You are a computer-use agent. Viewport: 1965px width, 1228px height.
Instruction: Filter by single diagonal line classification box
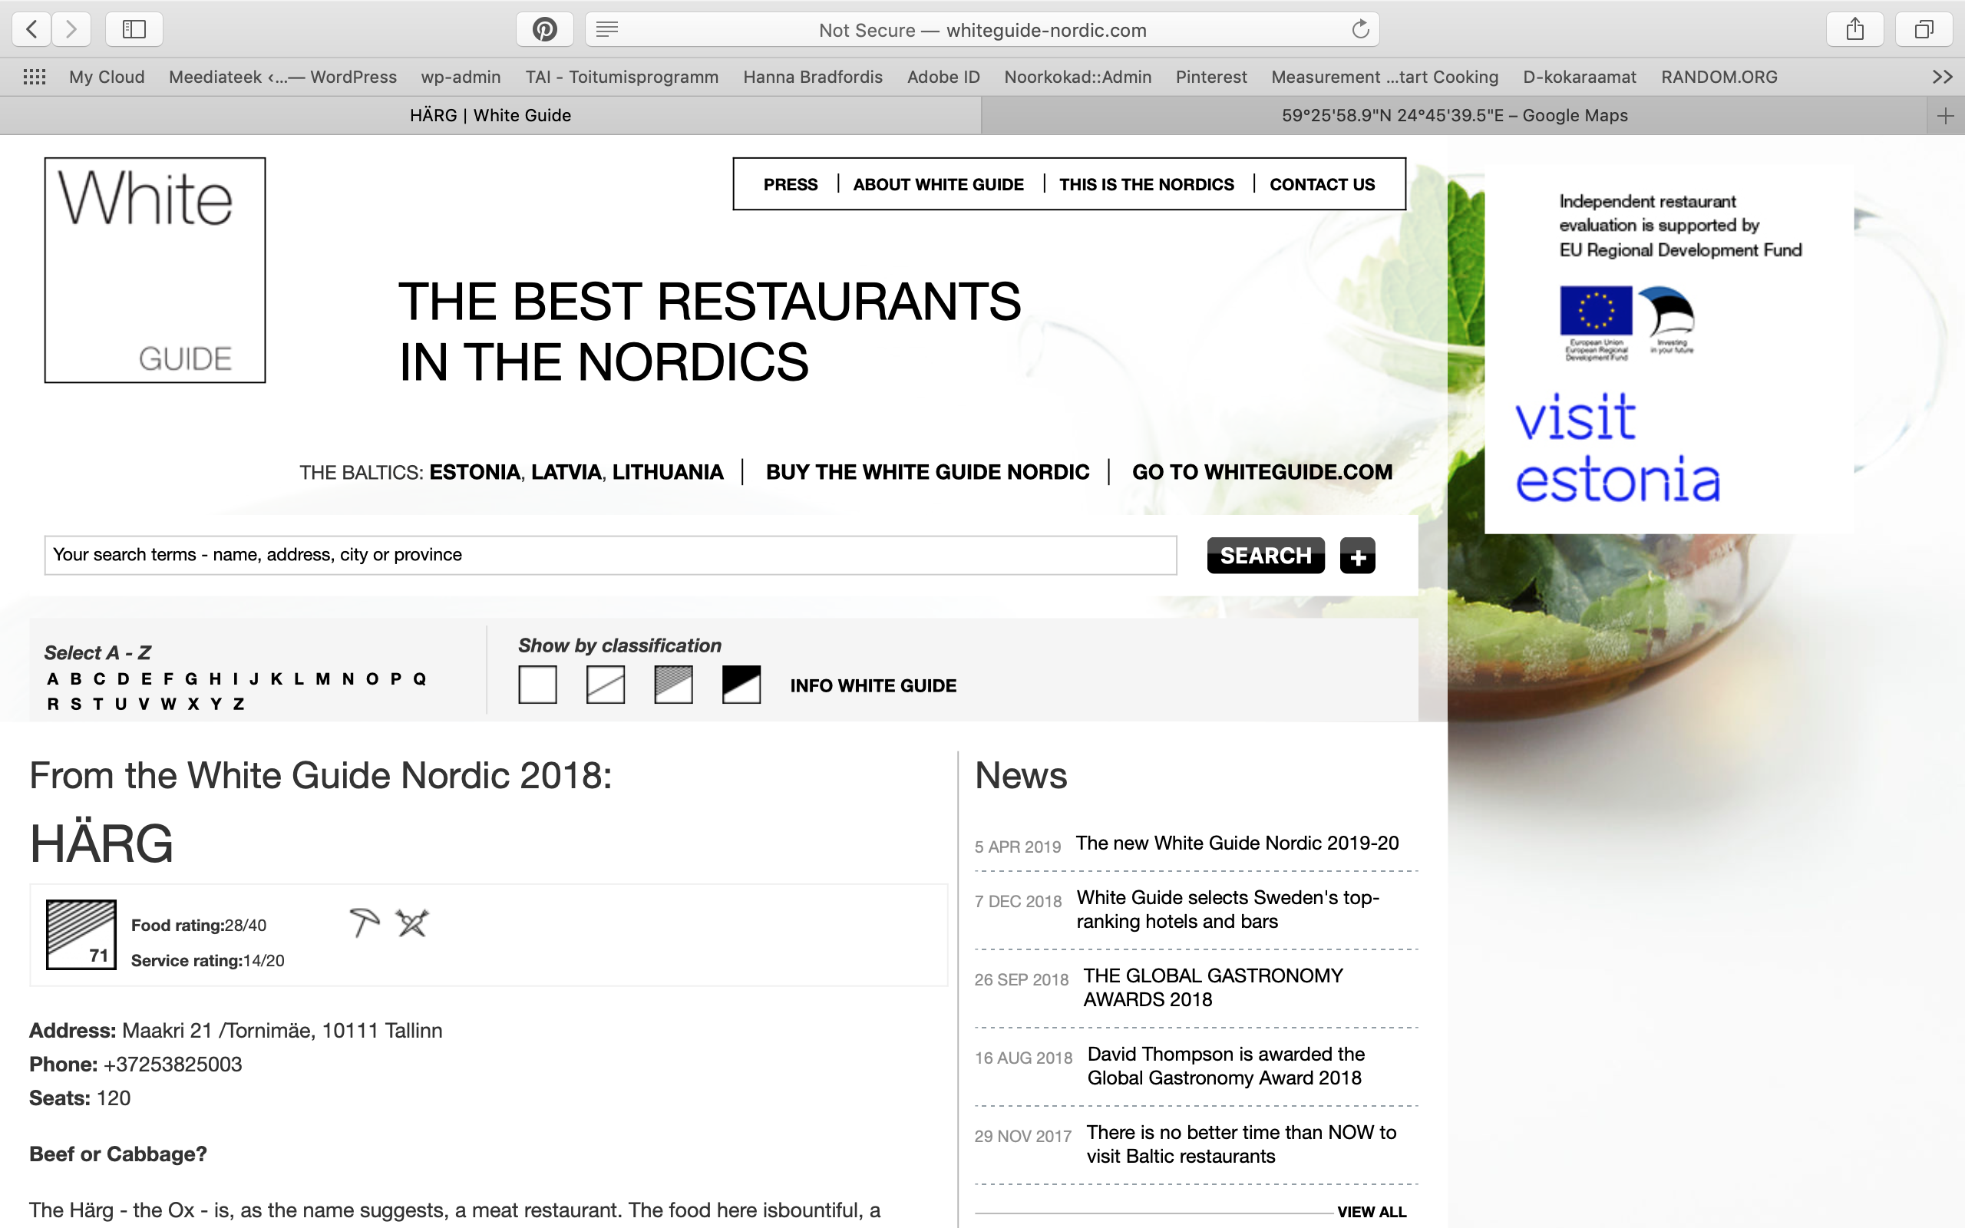[x=606, y=685]
